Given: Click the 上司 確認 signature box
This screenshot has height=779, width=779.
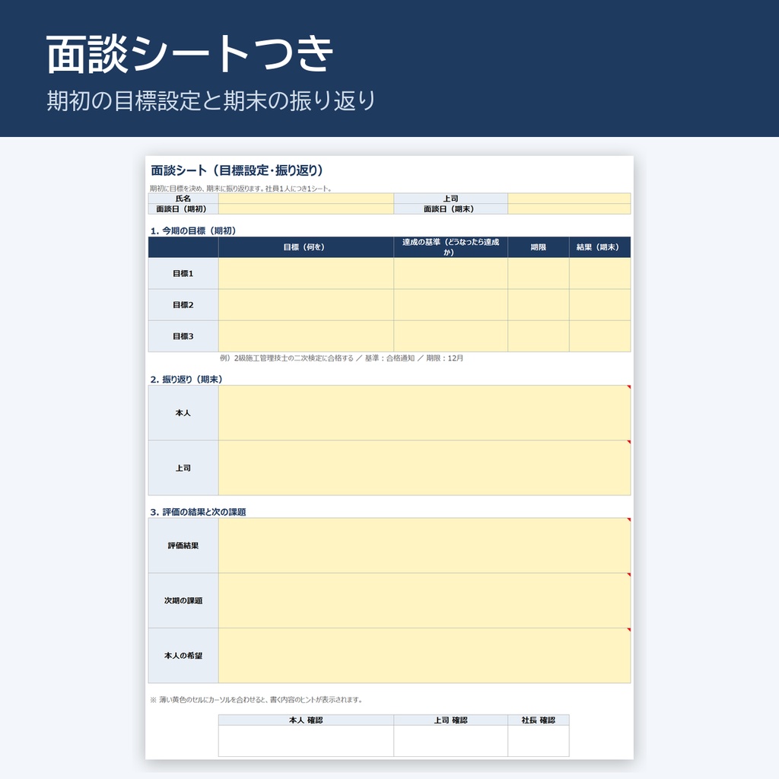Looking at the screenshot, I should point(450,741).
